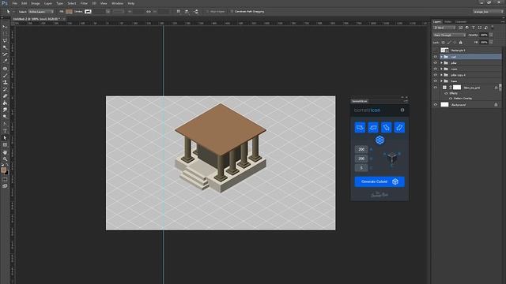The height and width of the screenshot is (284, 506).
Task: Select the Clone Stamp tool
Action: [x=5, y=82]
